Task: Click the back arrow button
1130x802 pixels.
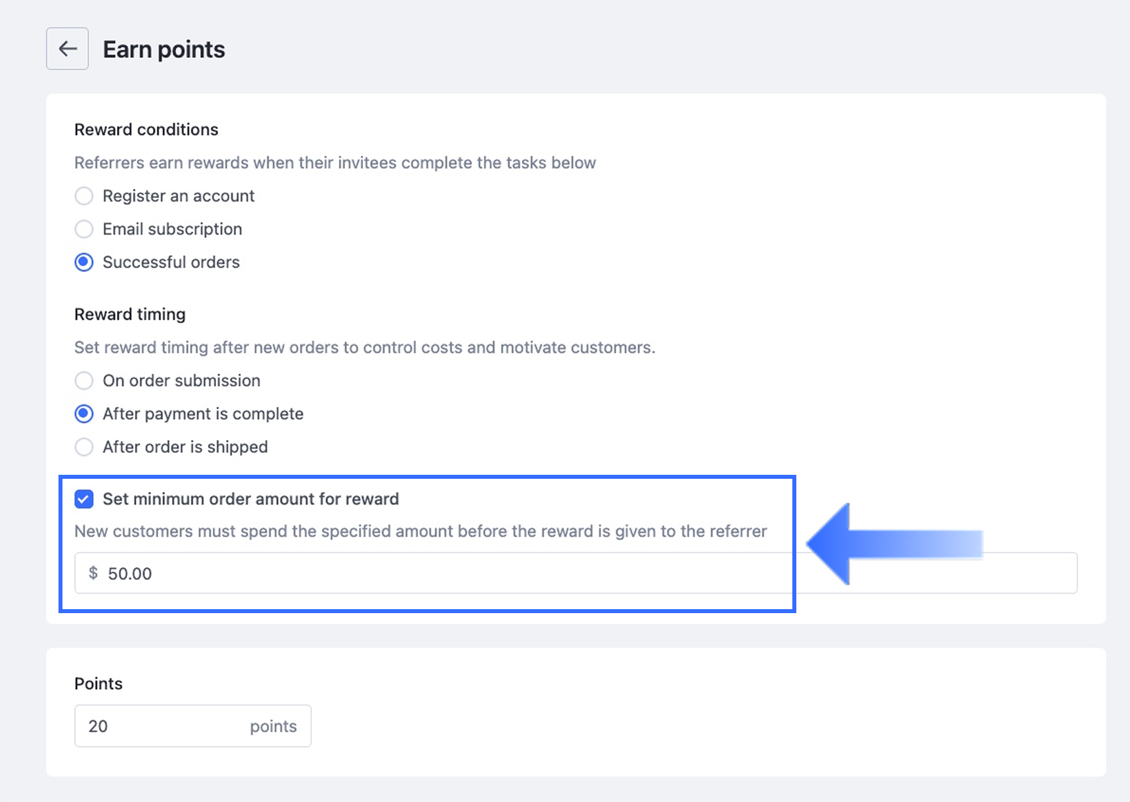Action: (x=67, y=49)
